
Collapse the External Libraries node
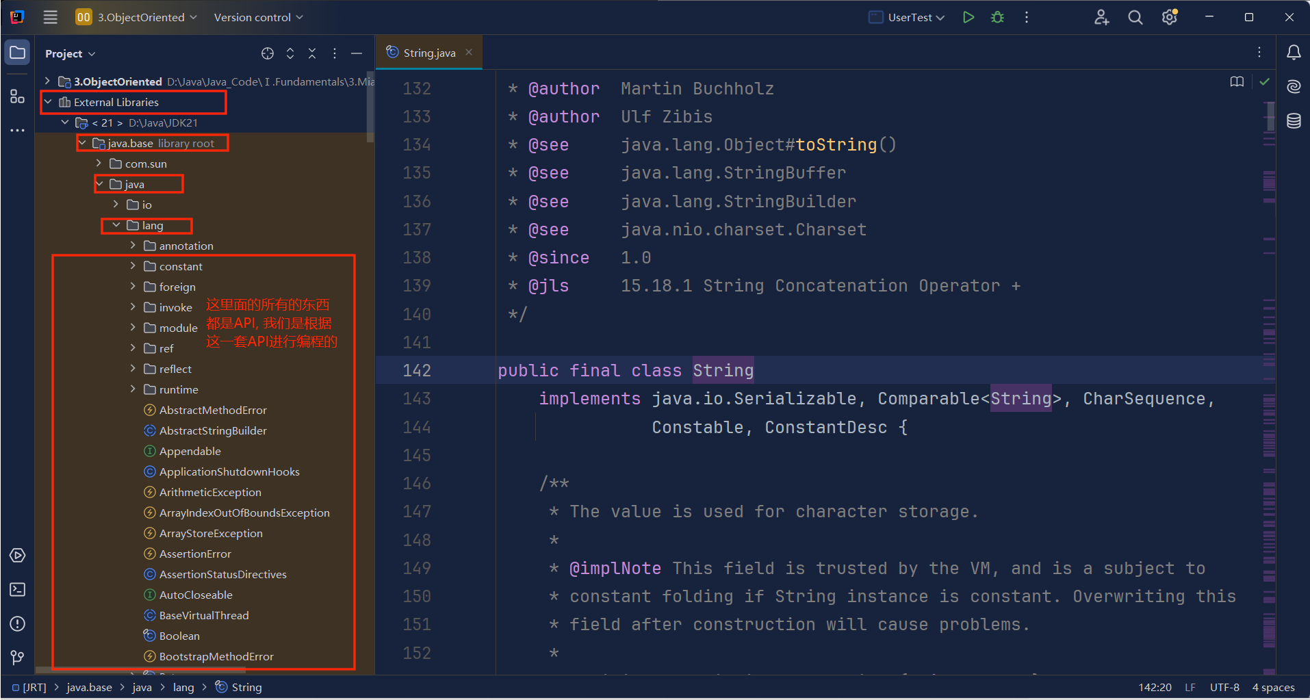[x=48, y=102]
